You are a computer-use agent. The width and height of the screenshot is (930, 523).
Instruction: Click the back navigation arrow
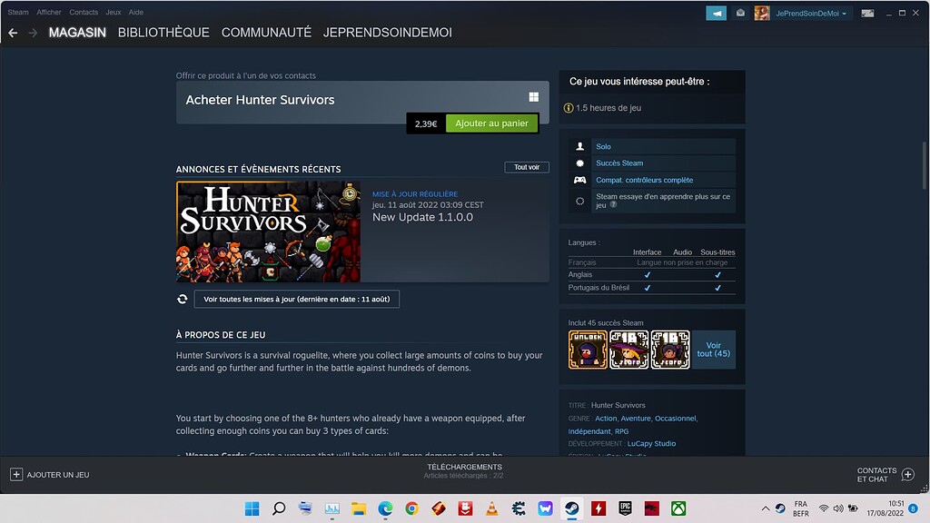tap(13, 33)
